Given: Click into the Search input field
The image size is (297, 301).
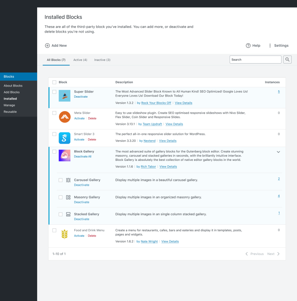Looking at the screenshot, I should click(255, 59).
